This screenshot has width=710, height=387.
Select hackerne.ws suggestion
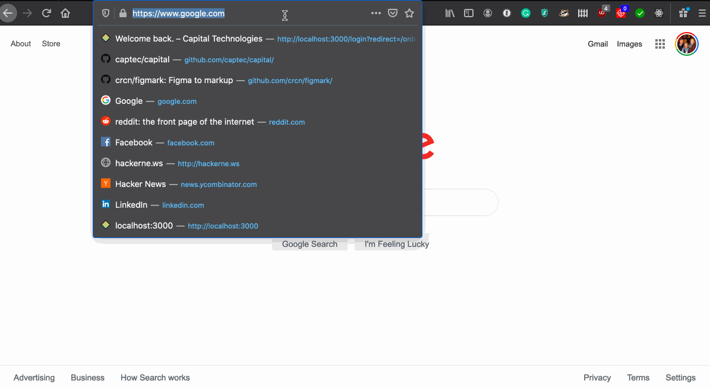click(x=258, y=163)
